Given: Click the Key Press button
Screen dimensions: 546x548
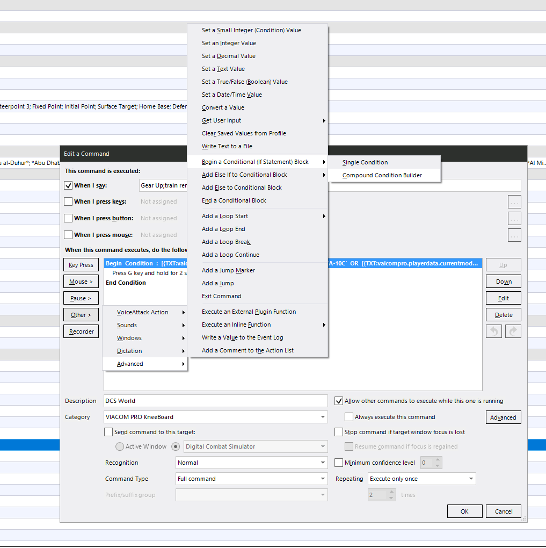Looking at the screenshot, I should [x=81, y=265].
